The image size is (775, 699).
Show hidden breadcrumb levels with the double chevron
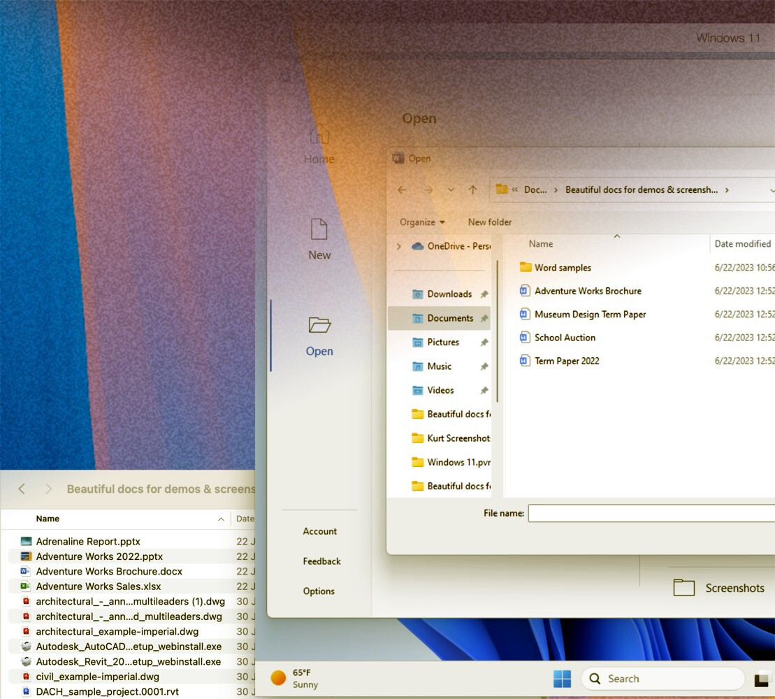click(514, 190)
